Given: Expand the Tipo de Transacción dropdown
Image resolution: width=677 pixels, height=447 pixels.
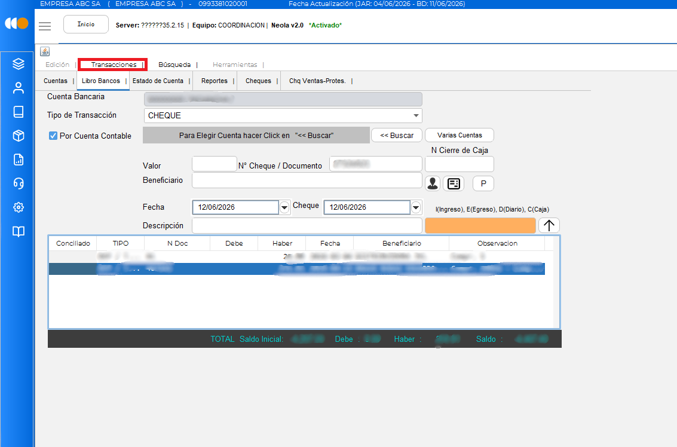Looking at the screenshot, I should [x=416, y=116].
